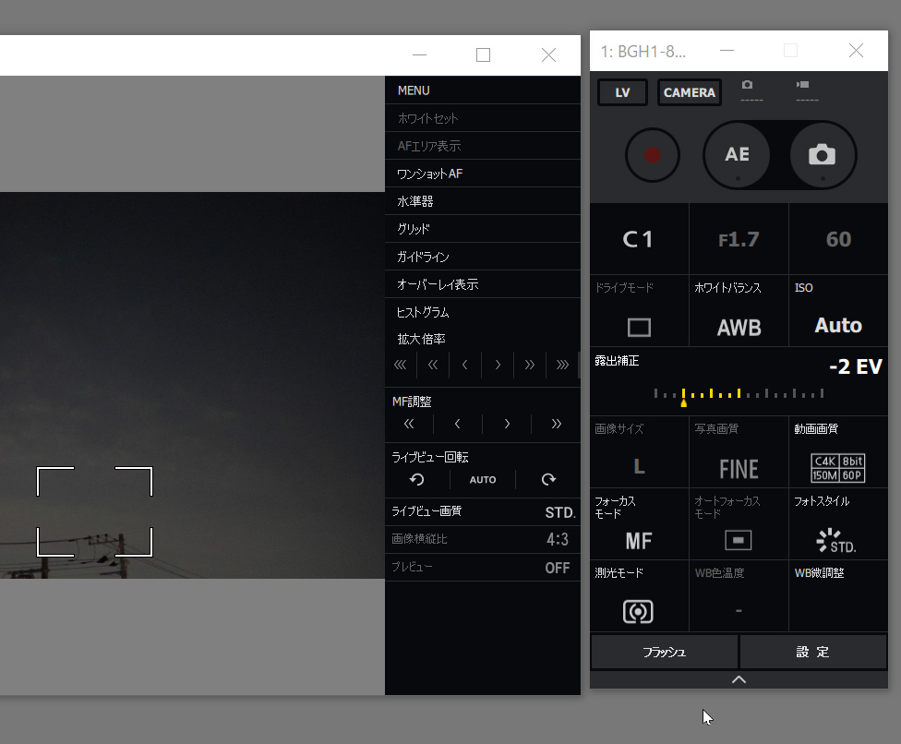Collapse the panel with the bottom chevron
This screenshot has height=744, width=901.
point(738,679)
